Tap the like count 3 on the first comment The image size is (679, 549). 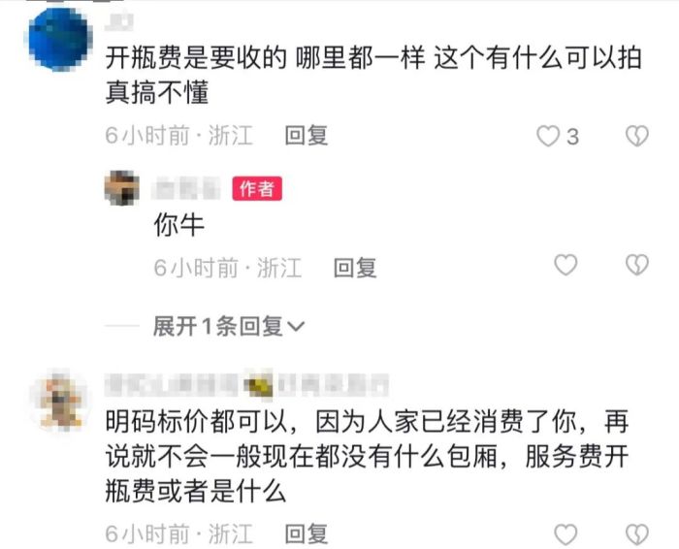(x=572, y=137)
